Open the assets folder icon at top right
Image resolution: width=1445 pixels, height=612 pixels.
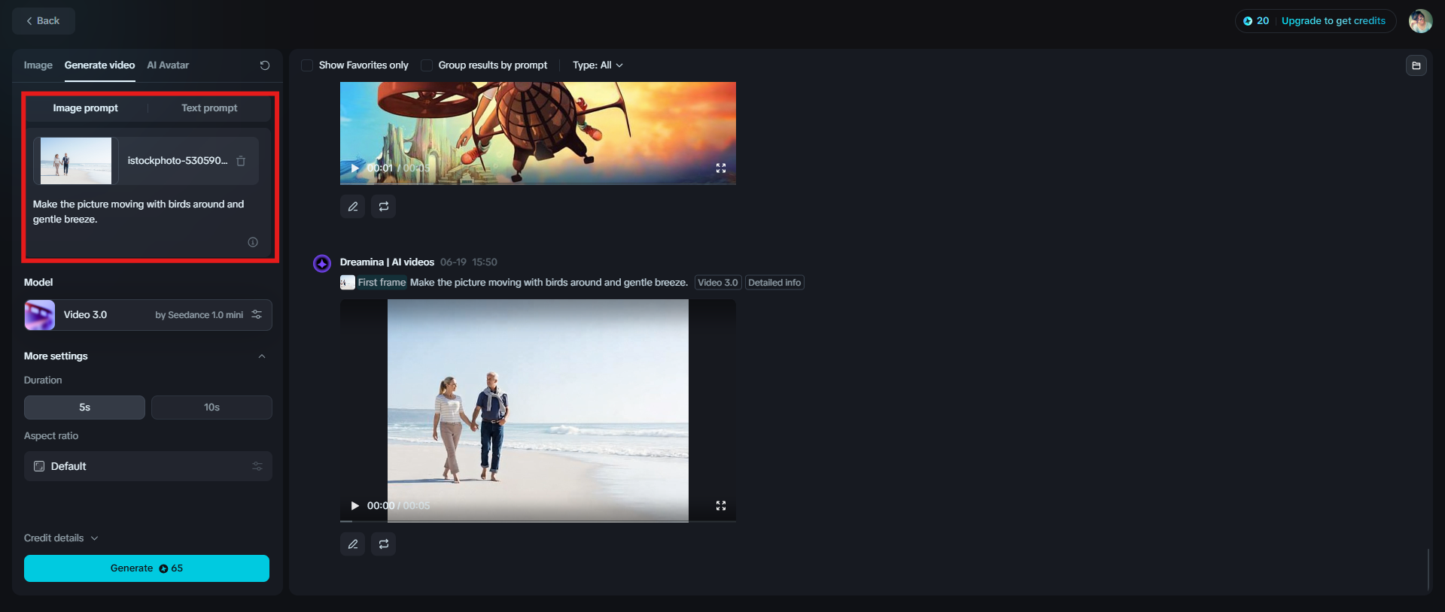coord(1416,65)
